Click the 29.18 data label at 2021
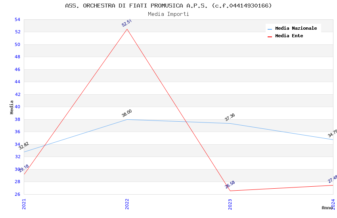Viewport: 337px width, 218px height. click(x=24, y=168)
